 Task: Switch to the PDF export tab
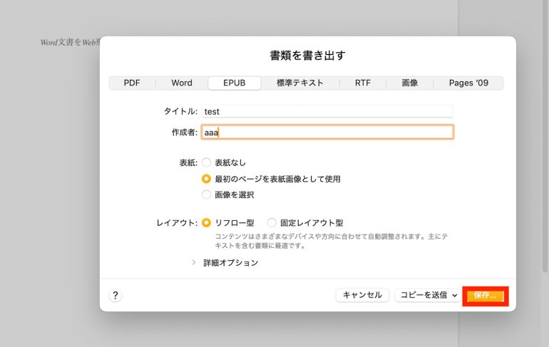[132, 83]
